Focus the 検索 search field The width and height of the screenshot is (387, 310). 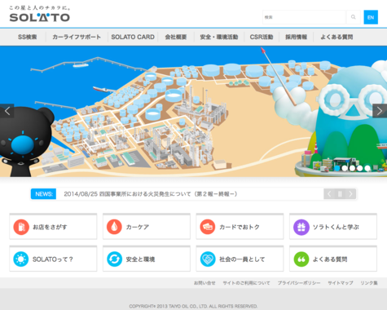click(x=304, y=17)
